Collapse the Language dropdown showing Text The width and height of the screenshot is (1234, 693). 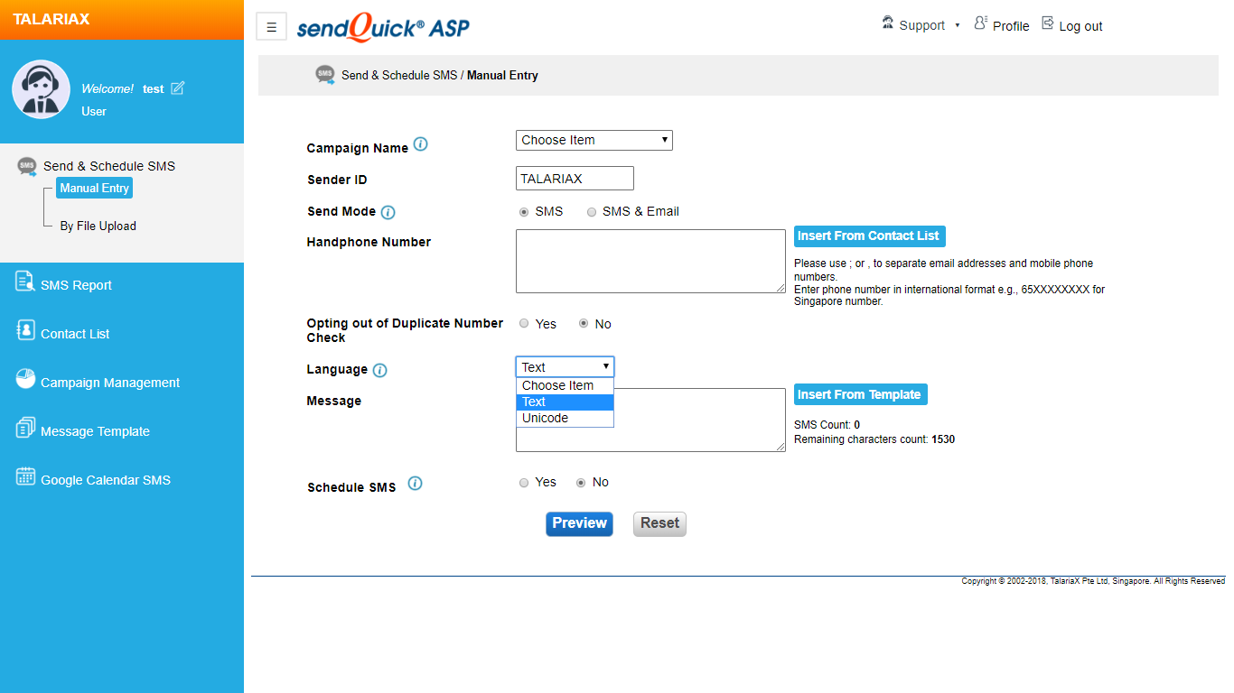click(565, 366)
